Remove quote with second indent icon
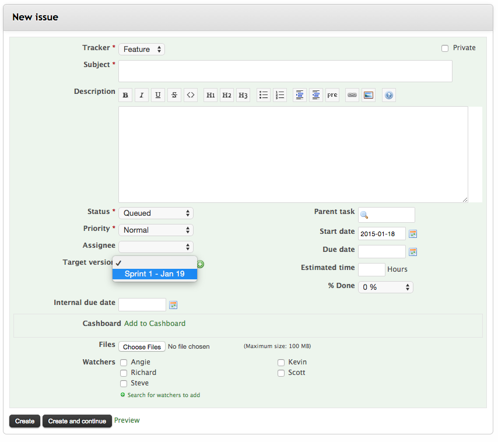The image size is (498, 442). (x=316, y=95)
